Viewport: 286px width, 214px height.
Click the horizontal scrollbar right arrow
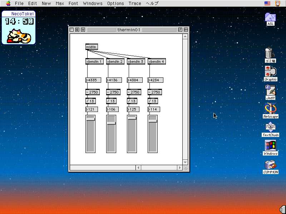pyautogui.click(x=180, y=168)
